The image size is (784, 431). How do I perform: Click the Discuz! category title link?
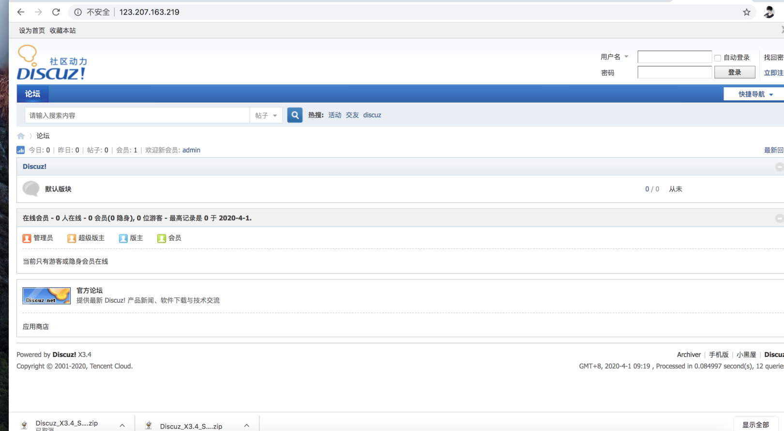pyautogui.click(x=35, y=167)
